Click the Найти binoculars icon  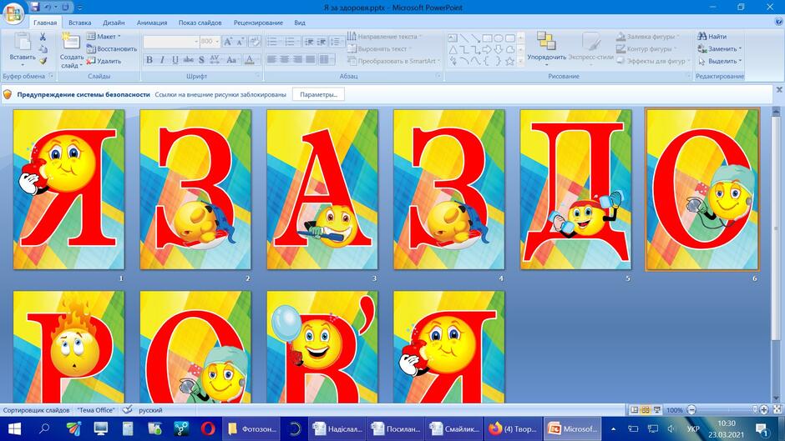(701, 37)
